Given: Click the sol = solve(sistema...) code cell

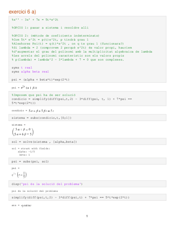Looking at the screenshot, I should (44, 142).
